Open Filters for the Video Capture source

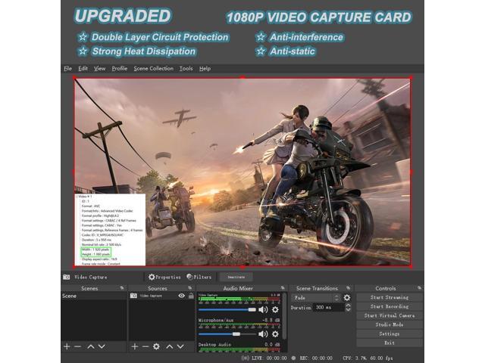coord(199,277)
